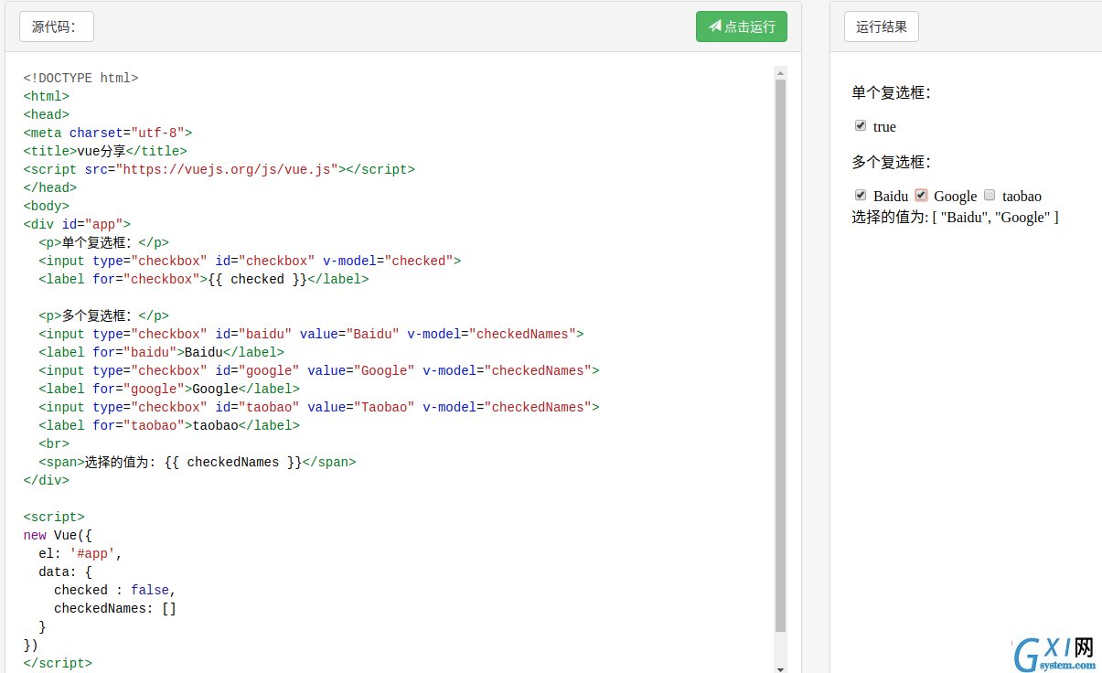
Task: Uncheck the Baidu checkbox
Action: click(861, 196)
